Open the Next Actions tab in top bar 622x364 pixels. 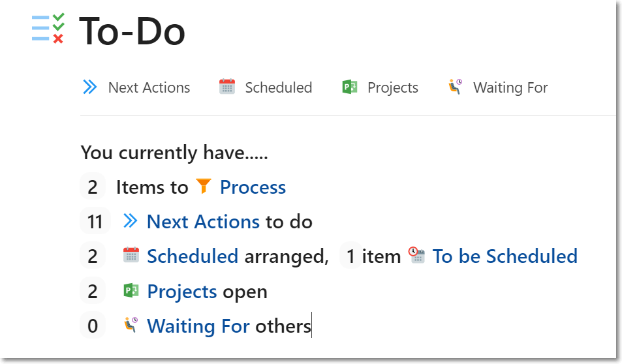click(x=149, y=87)
